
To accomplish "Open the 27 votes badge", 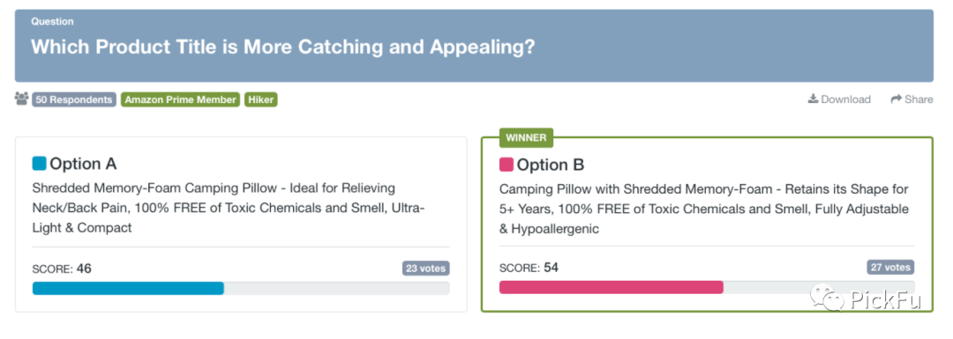I will pyautogui.click(x=890, y=267).
